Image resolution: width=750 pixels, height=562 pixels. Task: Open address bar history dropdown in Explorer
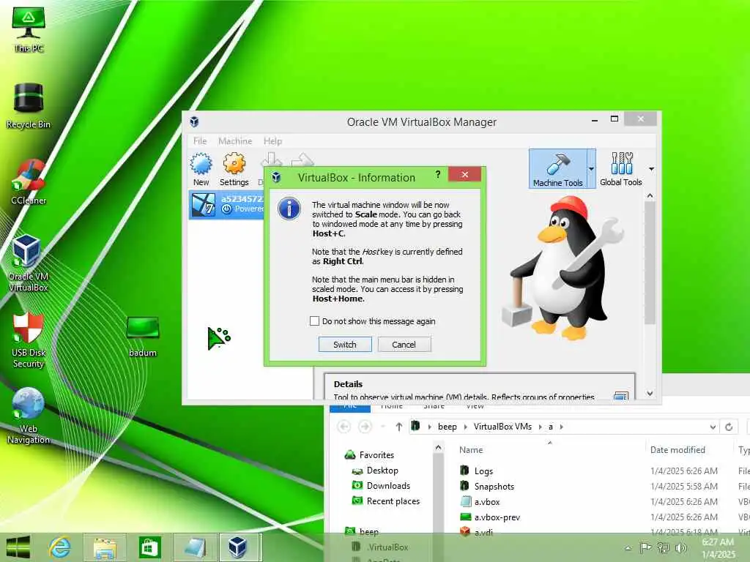713,427
